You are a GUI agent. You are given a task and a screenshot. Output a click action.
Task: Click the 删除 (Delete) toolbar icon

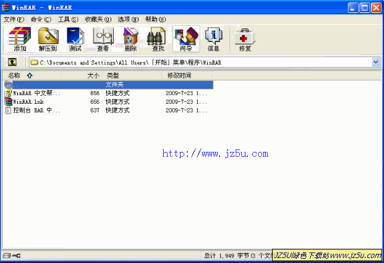(130, 39)
